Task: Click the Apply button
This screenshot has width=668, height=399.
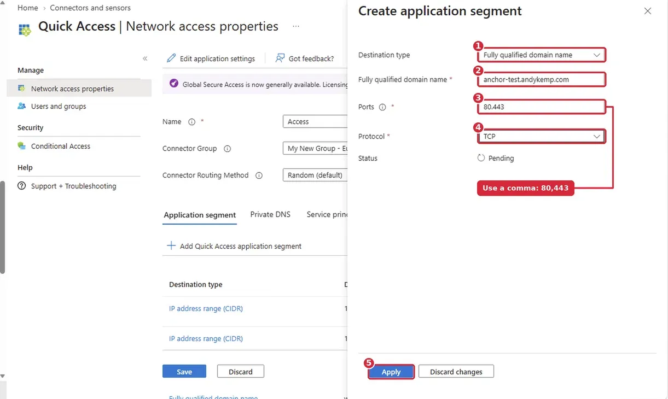Action: click(391, 372)
